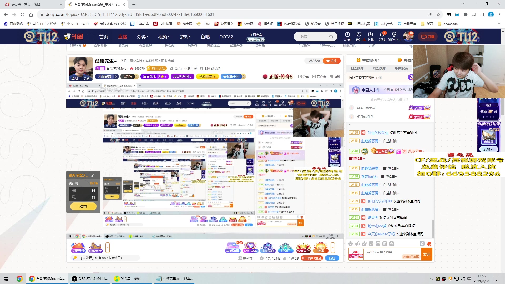
Task: Switch to the 周活跃度 tab
Action: pyautogui.click(x=379, y=68)
